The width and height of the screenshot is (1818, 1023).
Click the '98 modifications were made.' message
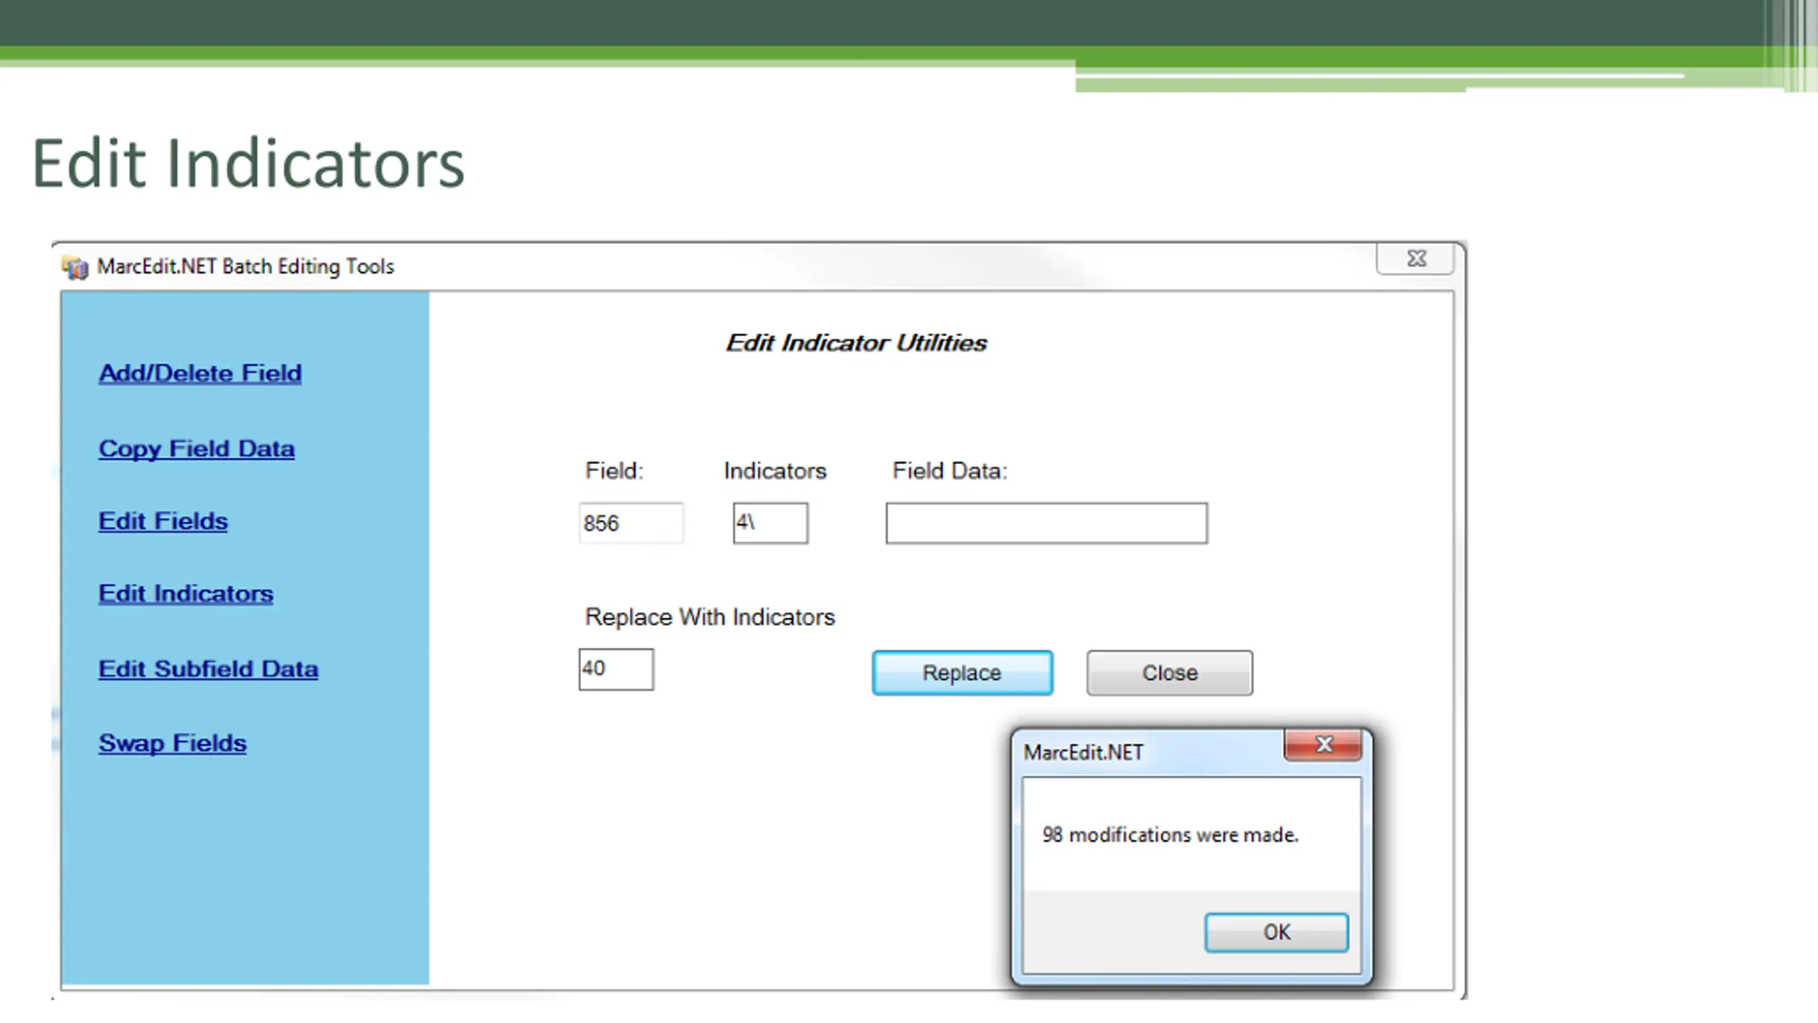[x=1170, y=835]
